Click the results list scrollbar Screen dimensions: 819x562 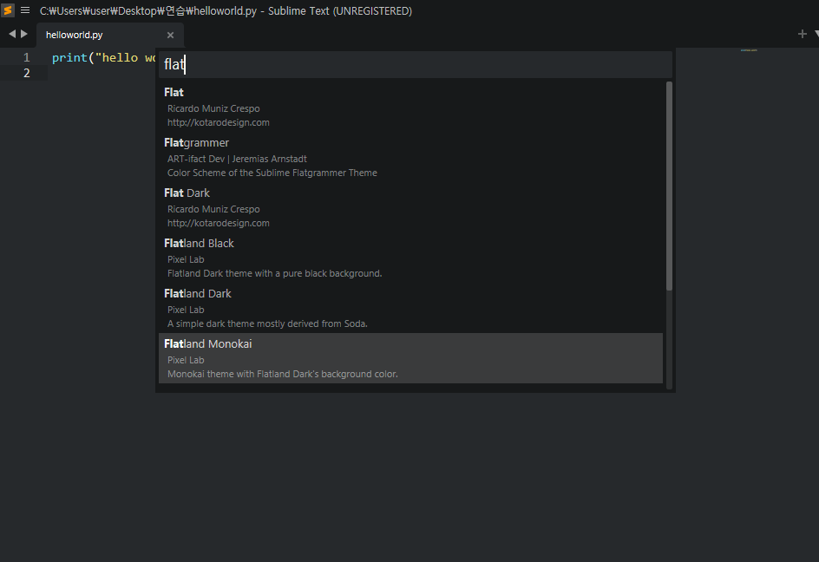pos(669,186)
